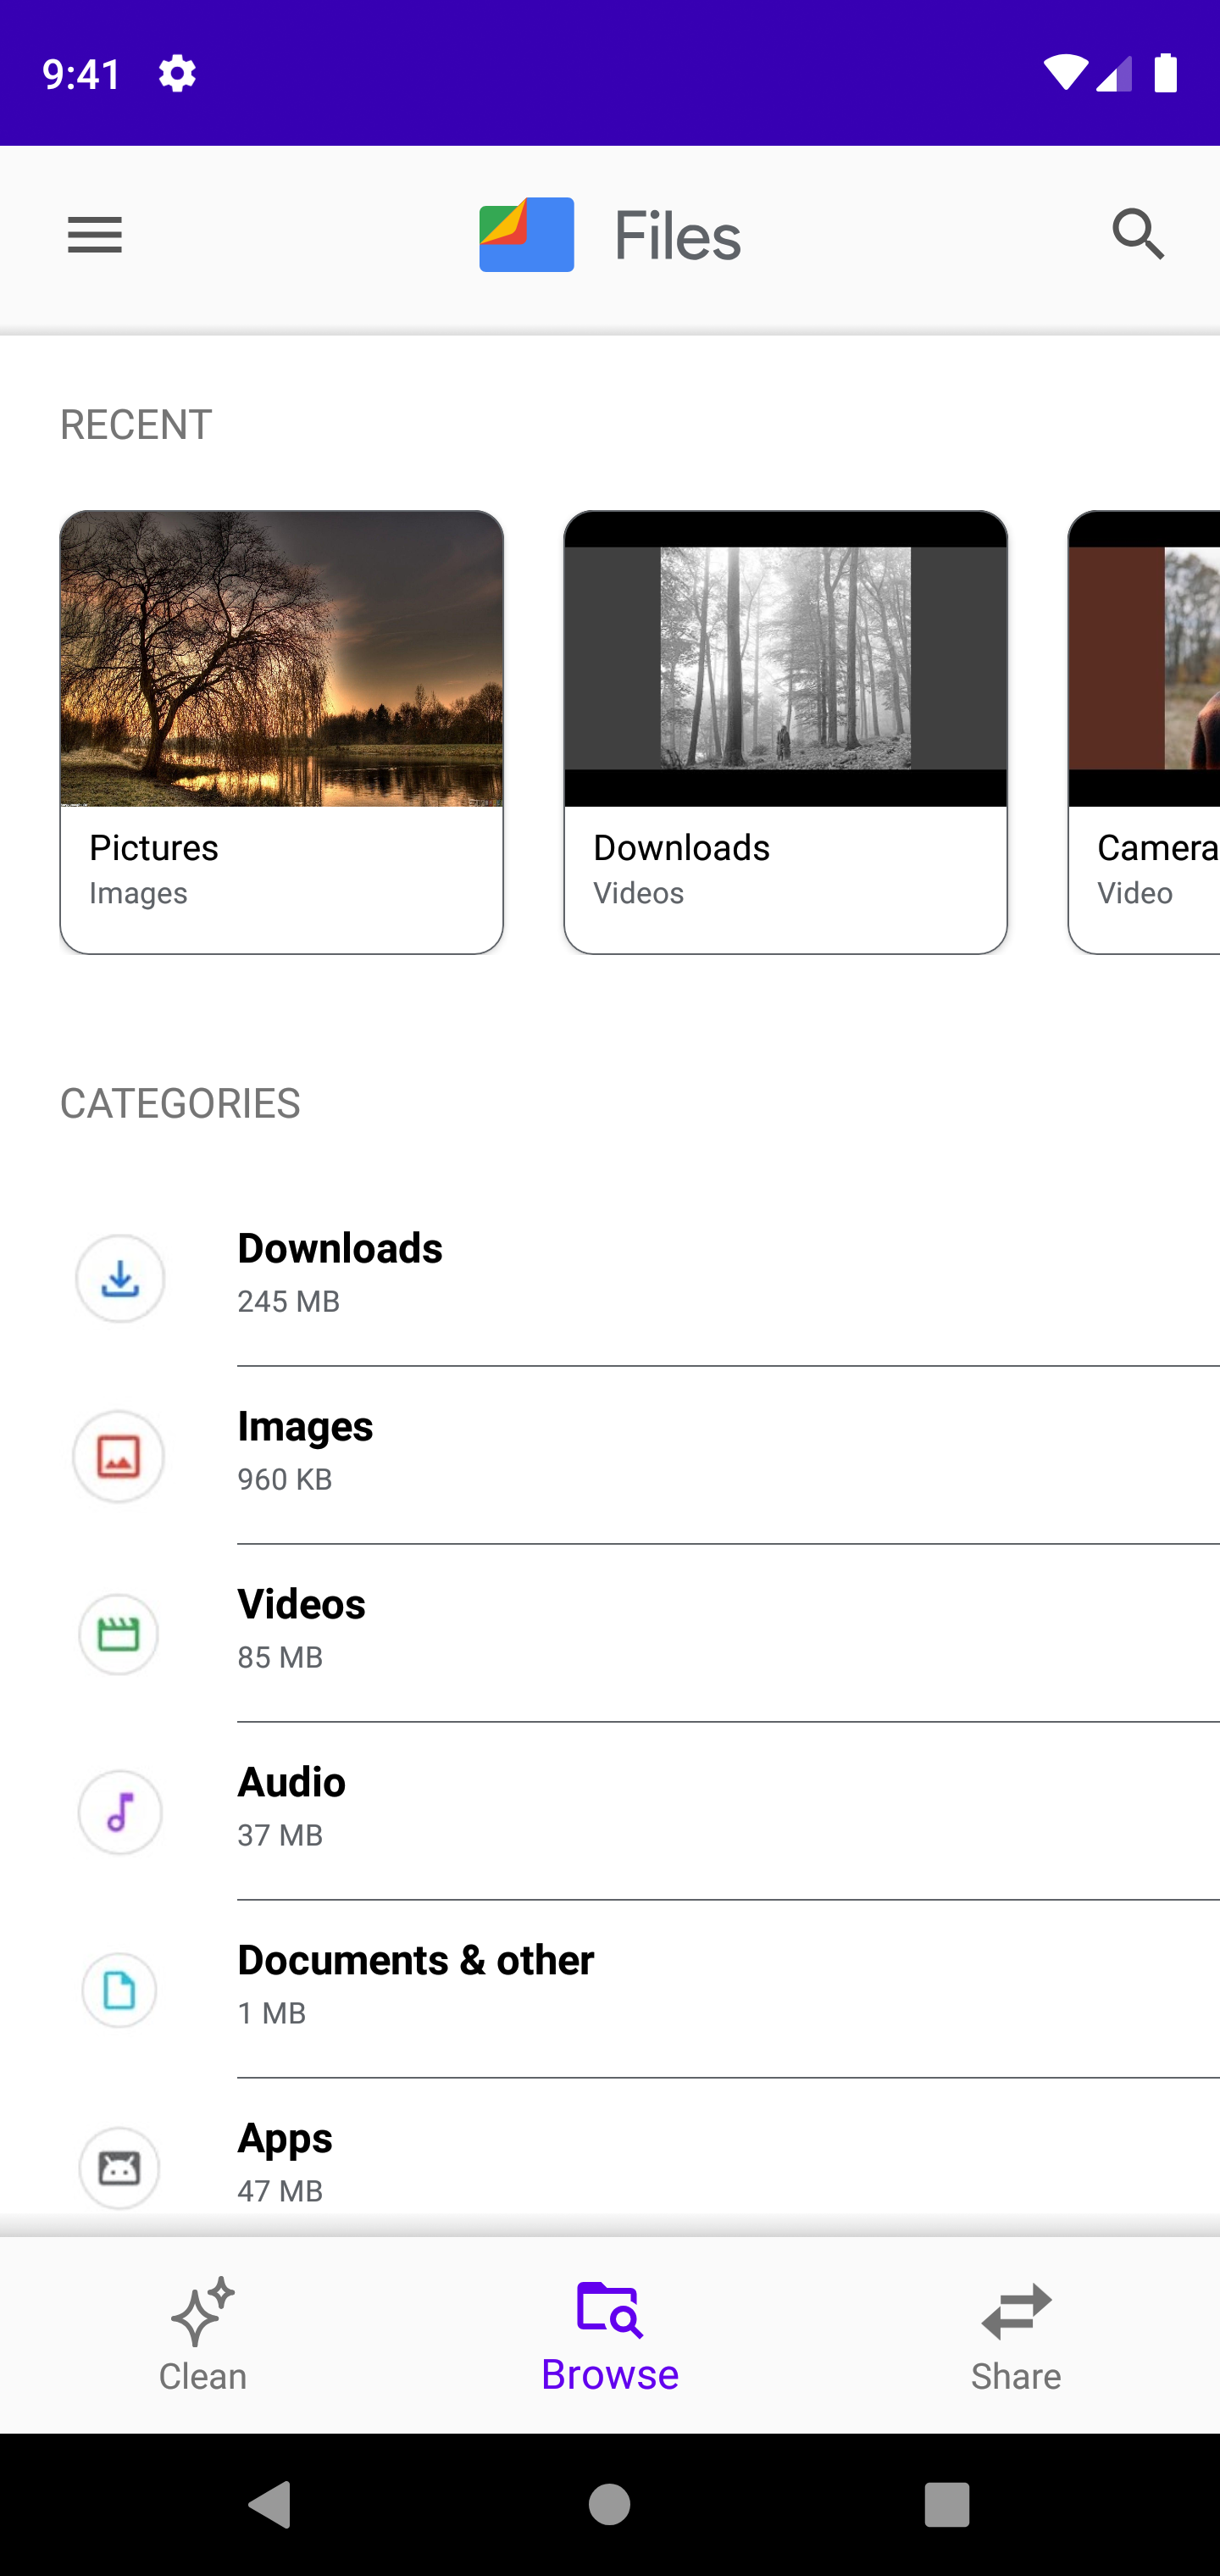The width and height of the screenshot is (1220, 2576).
Task: Tap the Videos category clapperboard icon
Action: 119,1634
